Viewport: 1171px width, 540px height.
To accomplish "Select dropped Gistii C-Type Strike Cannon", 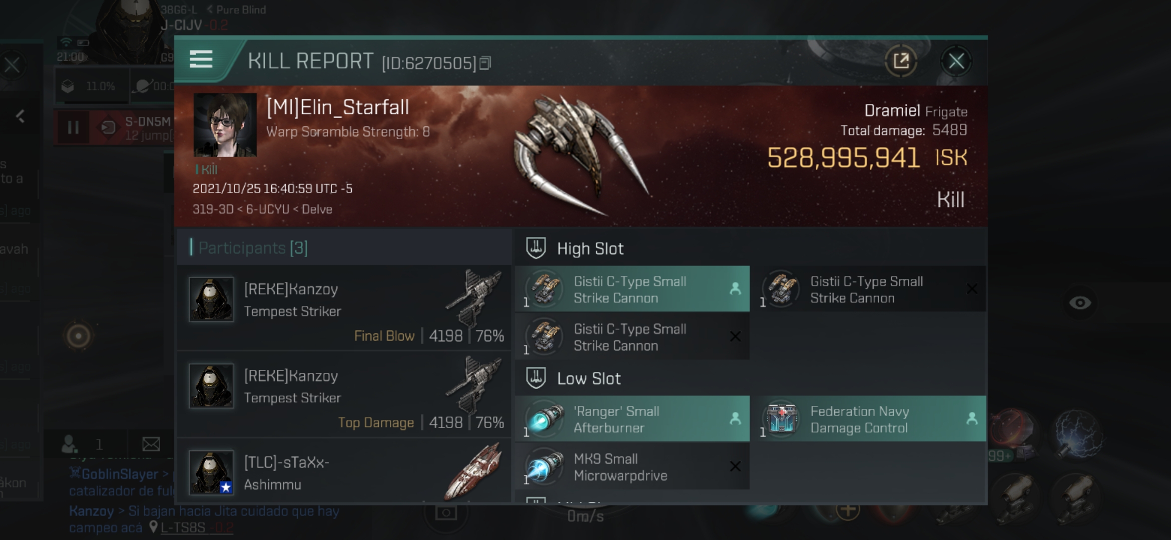I will (632, 289).
